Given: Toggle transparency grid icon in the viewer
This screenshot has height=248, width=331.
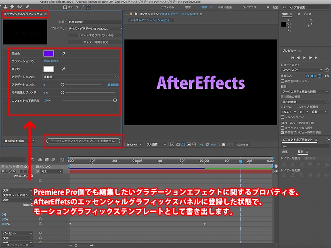Looking at the screenshot, I should coord(178,144).
